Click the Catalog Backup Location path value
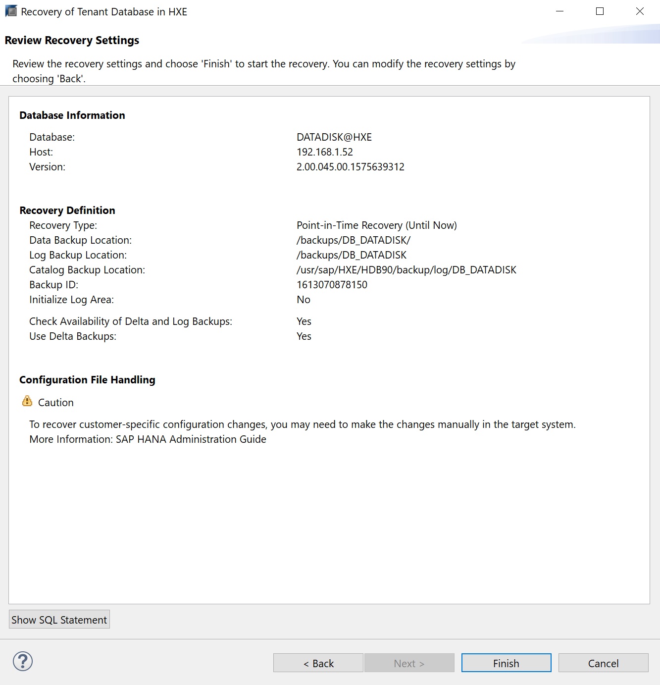This screenshot has width=660, height=685. 406,270
